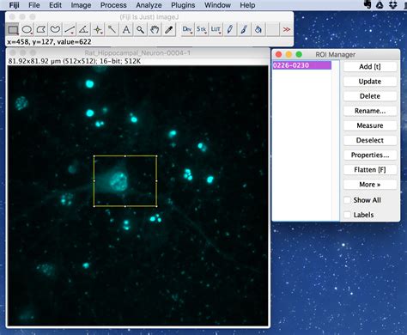This screenshot has width=407, height=335.
Task: Click the right-middle handle of the yellow selection
Action: [x=156, y=181]
